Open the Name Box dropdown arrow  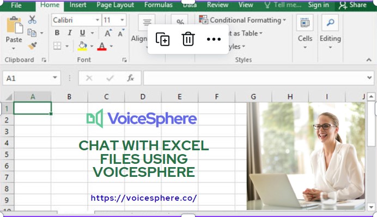[x=55, y=78]
